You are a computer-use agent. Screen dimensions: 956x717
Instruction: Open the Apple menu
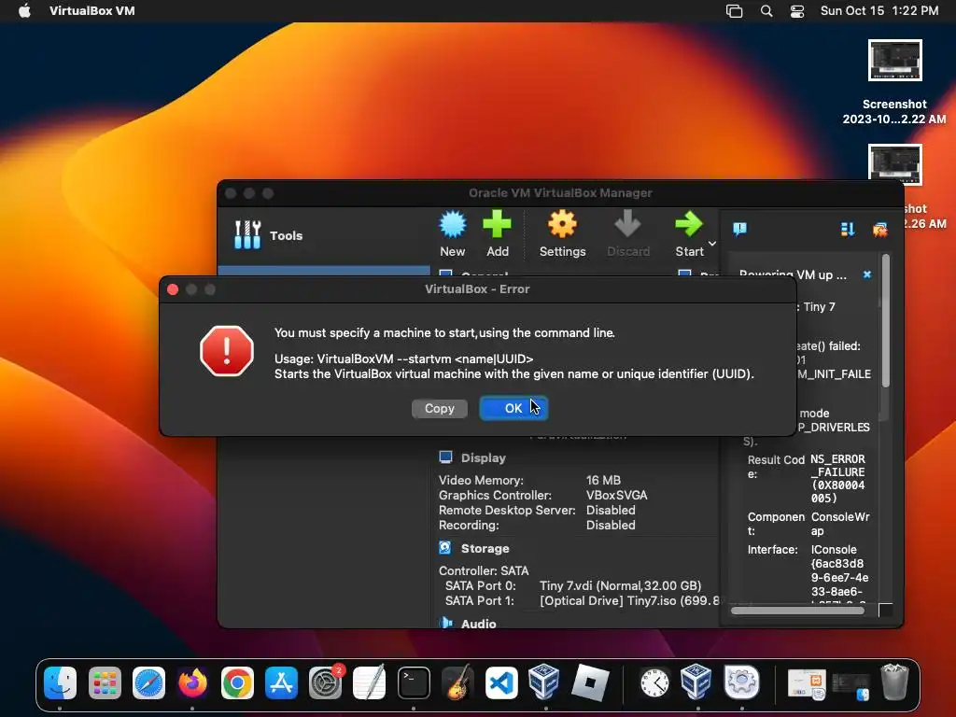(24, 10)
